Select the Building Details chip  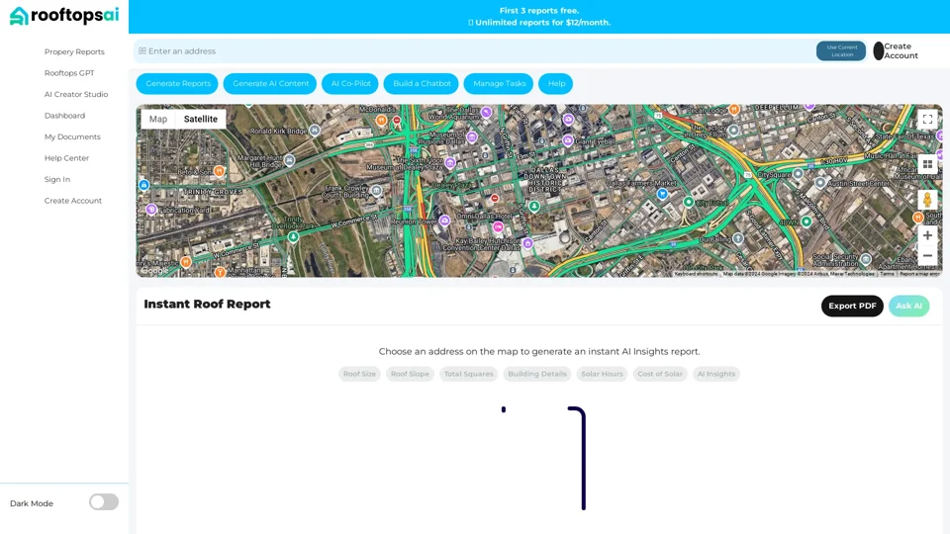tap(536, 374)
